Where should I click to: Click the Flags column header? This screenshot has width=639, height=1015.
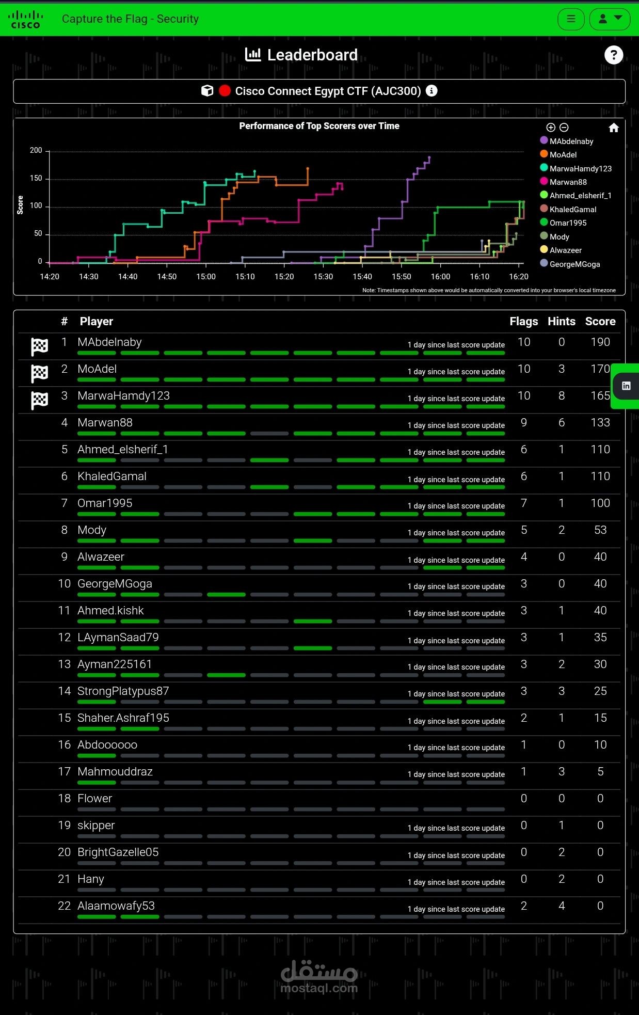pos(524,321)
